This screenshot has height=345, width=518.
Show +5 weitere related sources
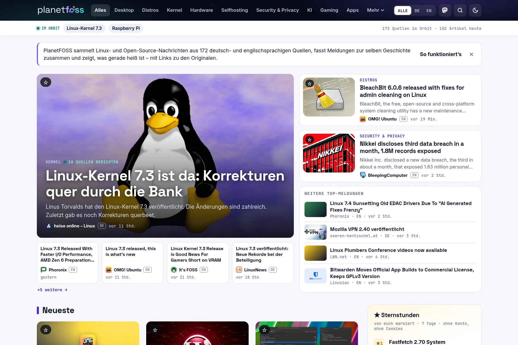[x=52, y=290]
